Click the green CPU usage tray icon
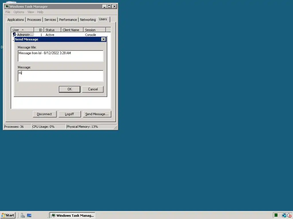Viewport: 293px width, 219px height. (x=276, y=216)
